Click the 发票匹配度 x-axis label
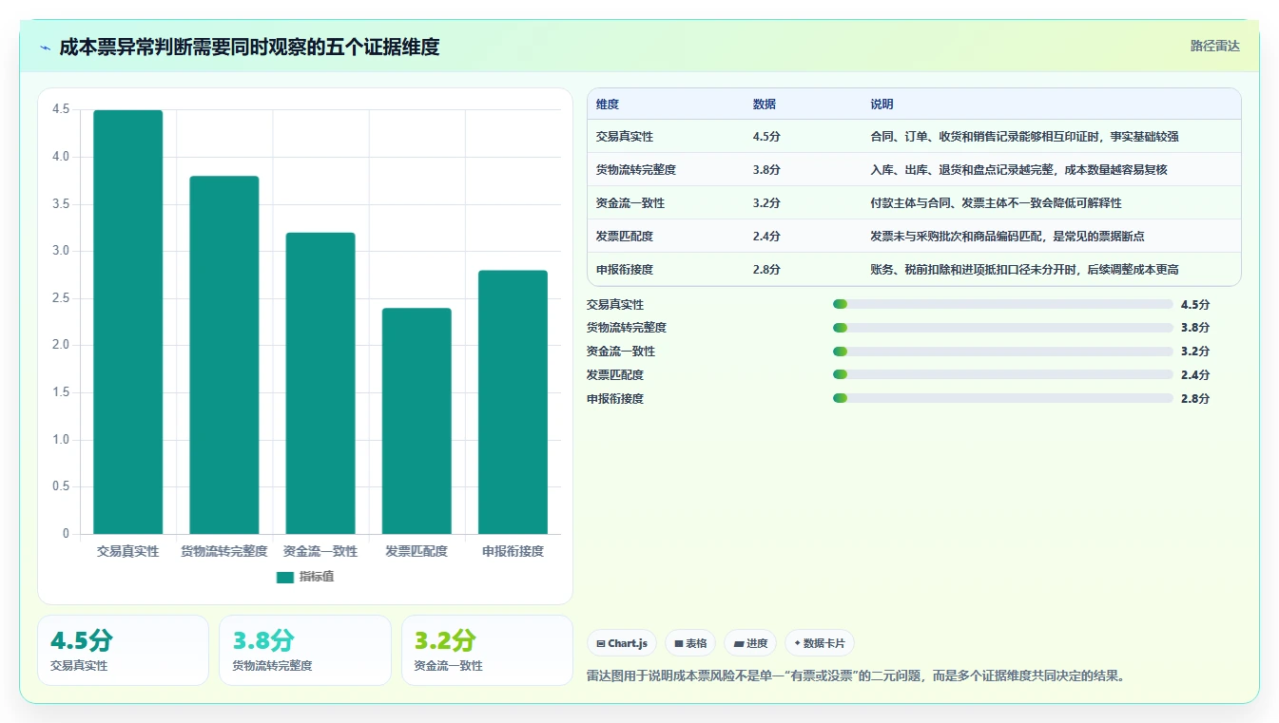 [x=417, y=551]
